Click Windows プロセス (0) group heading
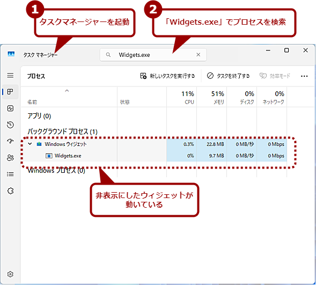 click(x=56, y=171)
